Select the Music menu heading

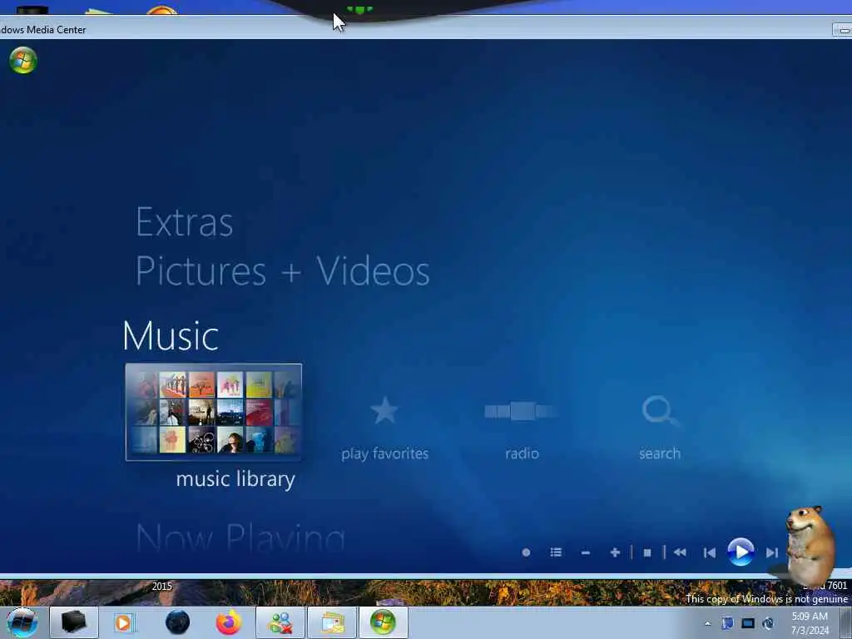coord(171,335)
